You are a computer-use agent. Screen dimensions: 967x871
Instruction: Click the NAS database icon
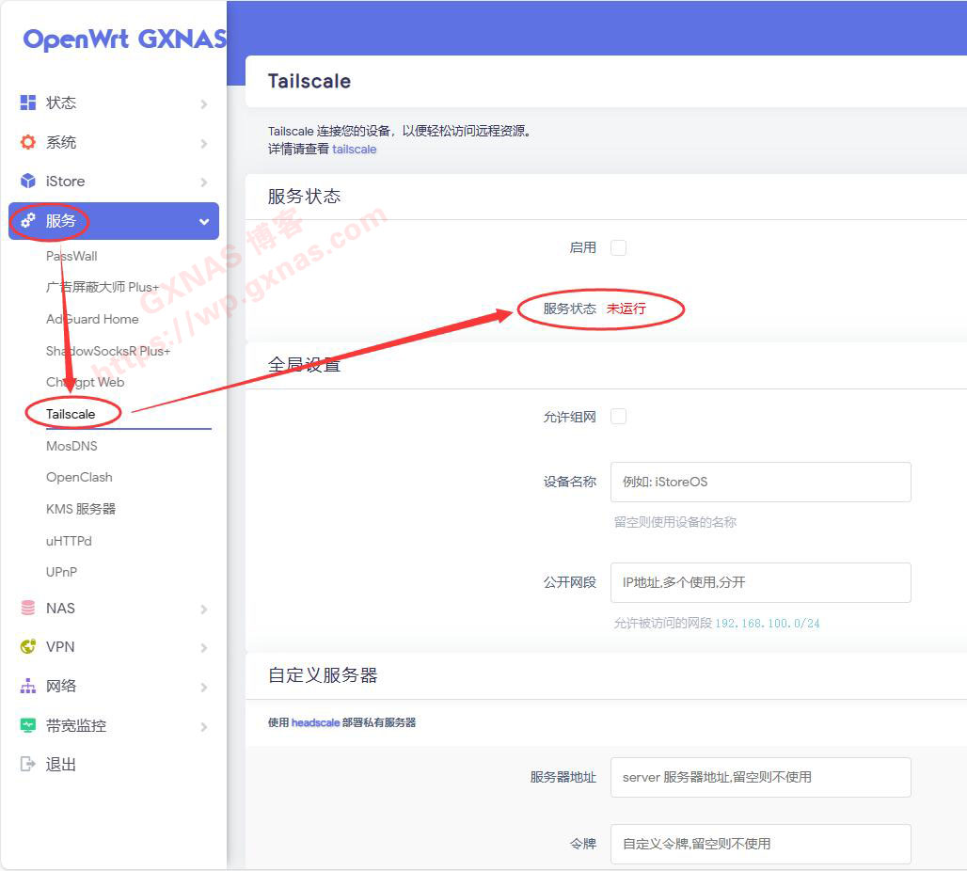click(28, 608)
